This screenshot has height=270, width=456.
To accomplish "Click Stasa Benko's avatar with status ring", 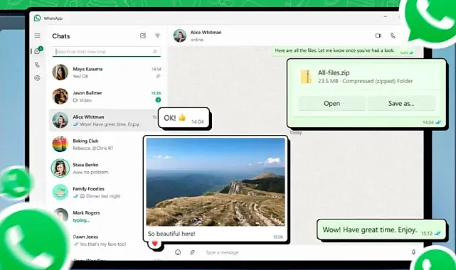I will coord(60,168).
